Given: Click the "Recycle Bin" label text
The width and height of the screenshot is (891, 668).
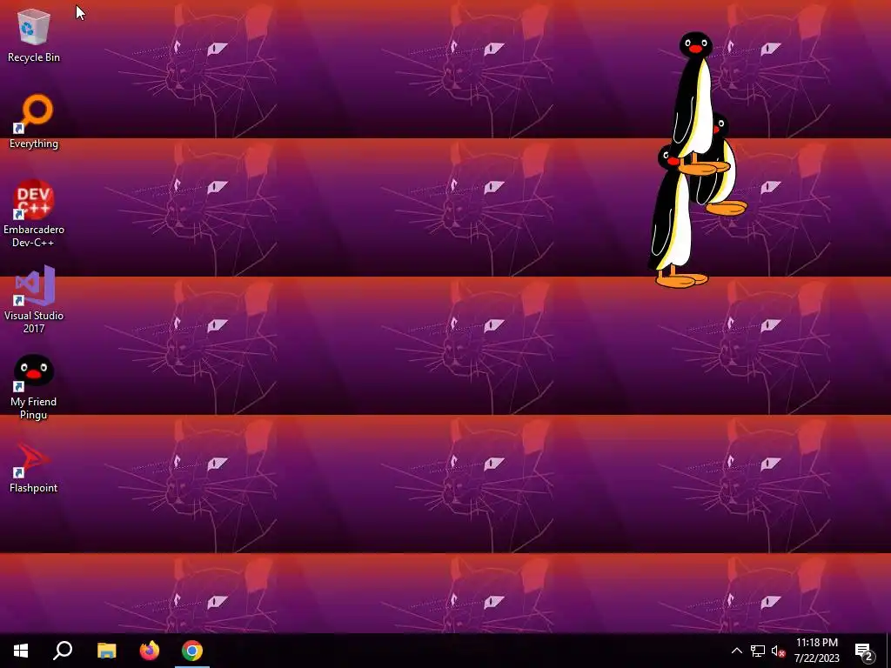Looking at the screenshot, I should (x=34, y=57).
